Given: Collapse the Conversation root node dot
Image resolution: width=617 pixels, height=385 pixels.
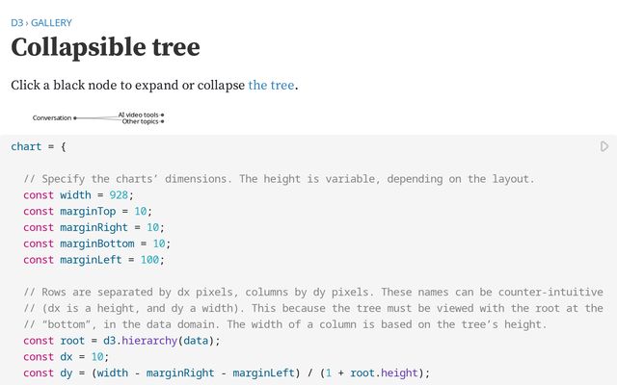Looking at the screenshot, I should click(75, 118).
